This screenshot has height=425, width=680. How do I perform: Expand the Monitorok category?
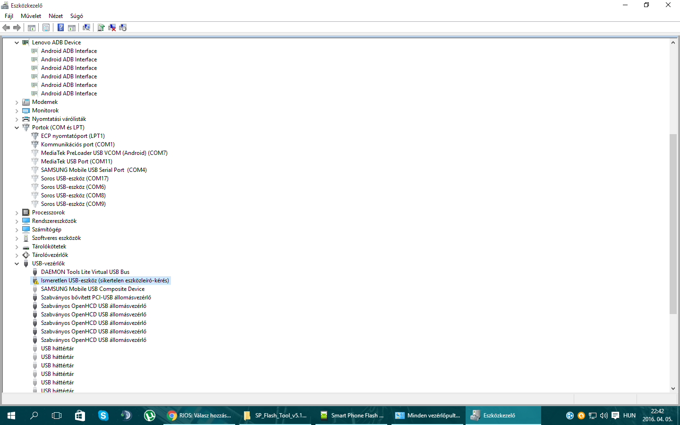pyautogui.click(x=17, y=110)
